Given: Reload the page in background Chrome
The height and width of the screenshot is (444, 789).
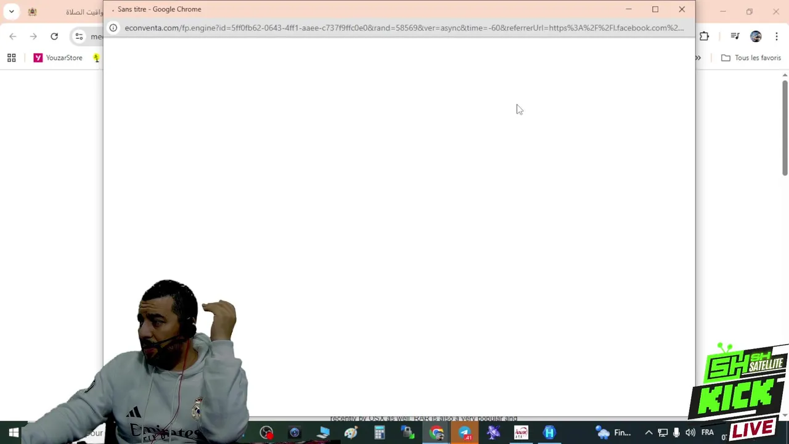Looking at the screenshot, I should 54,36.
